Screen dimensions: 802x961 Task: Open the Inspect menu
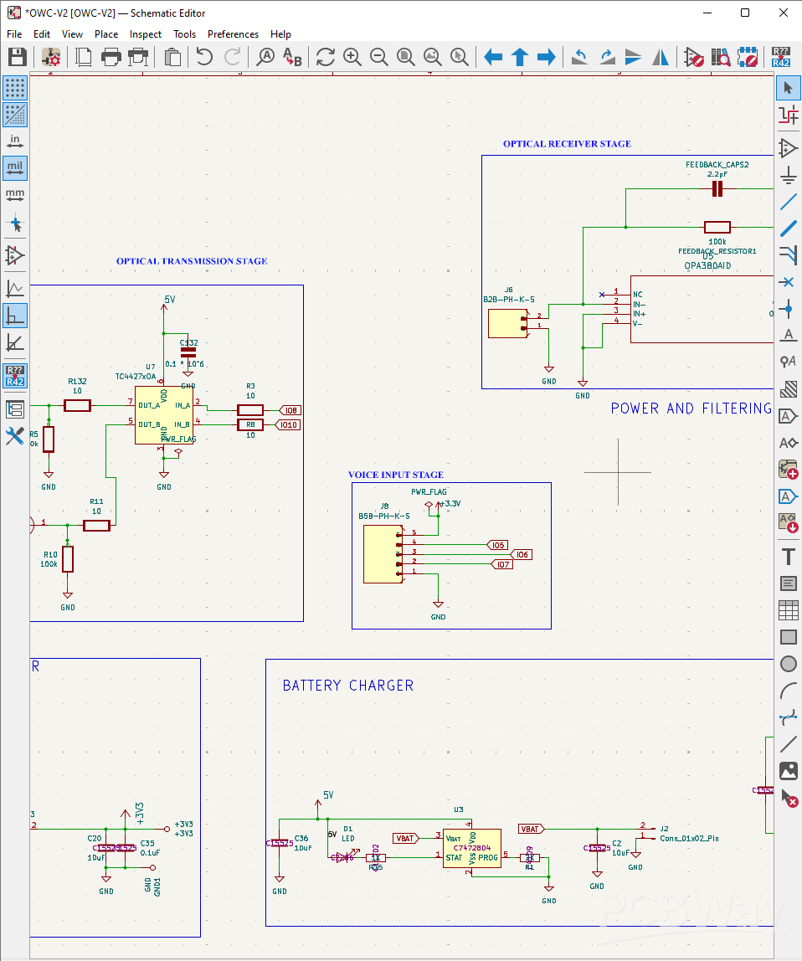coord(145,34)
